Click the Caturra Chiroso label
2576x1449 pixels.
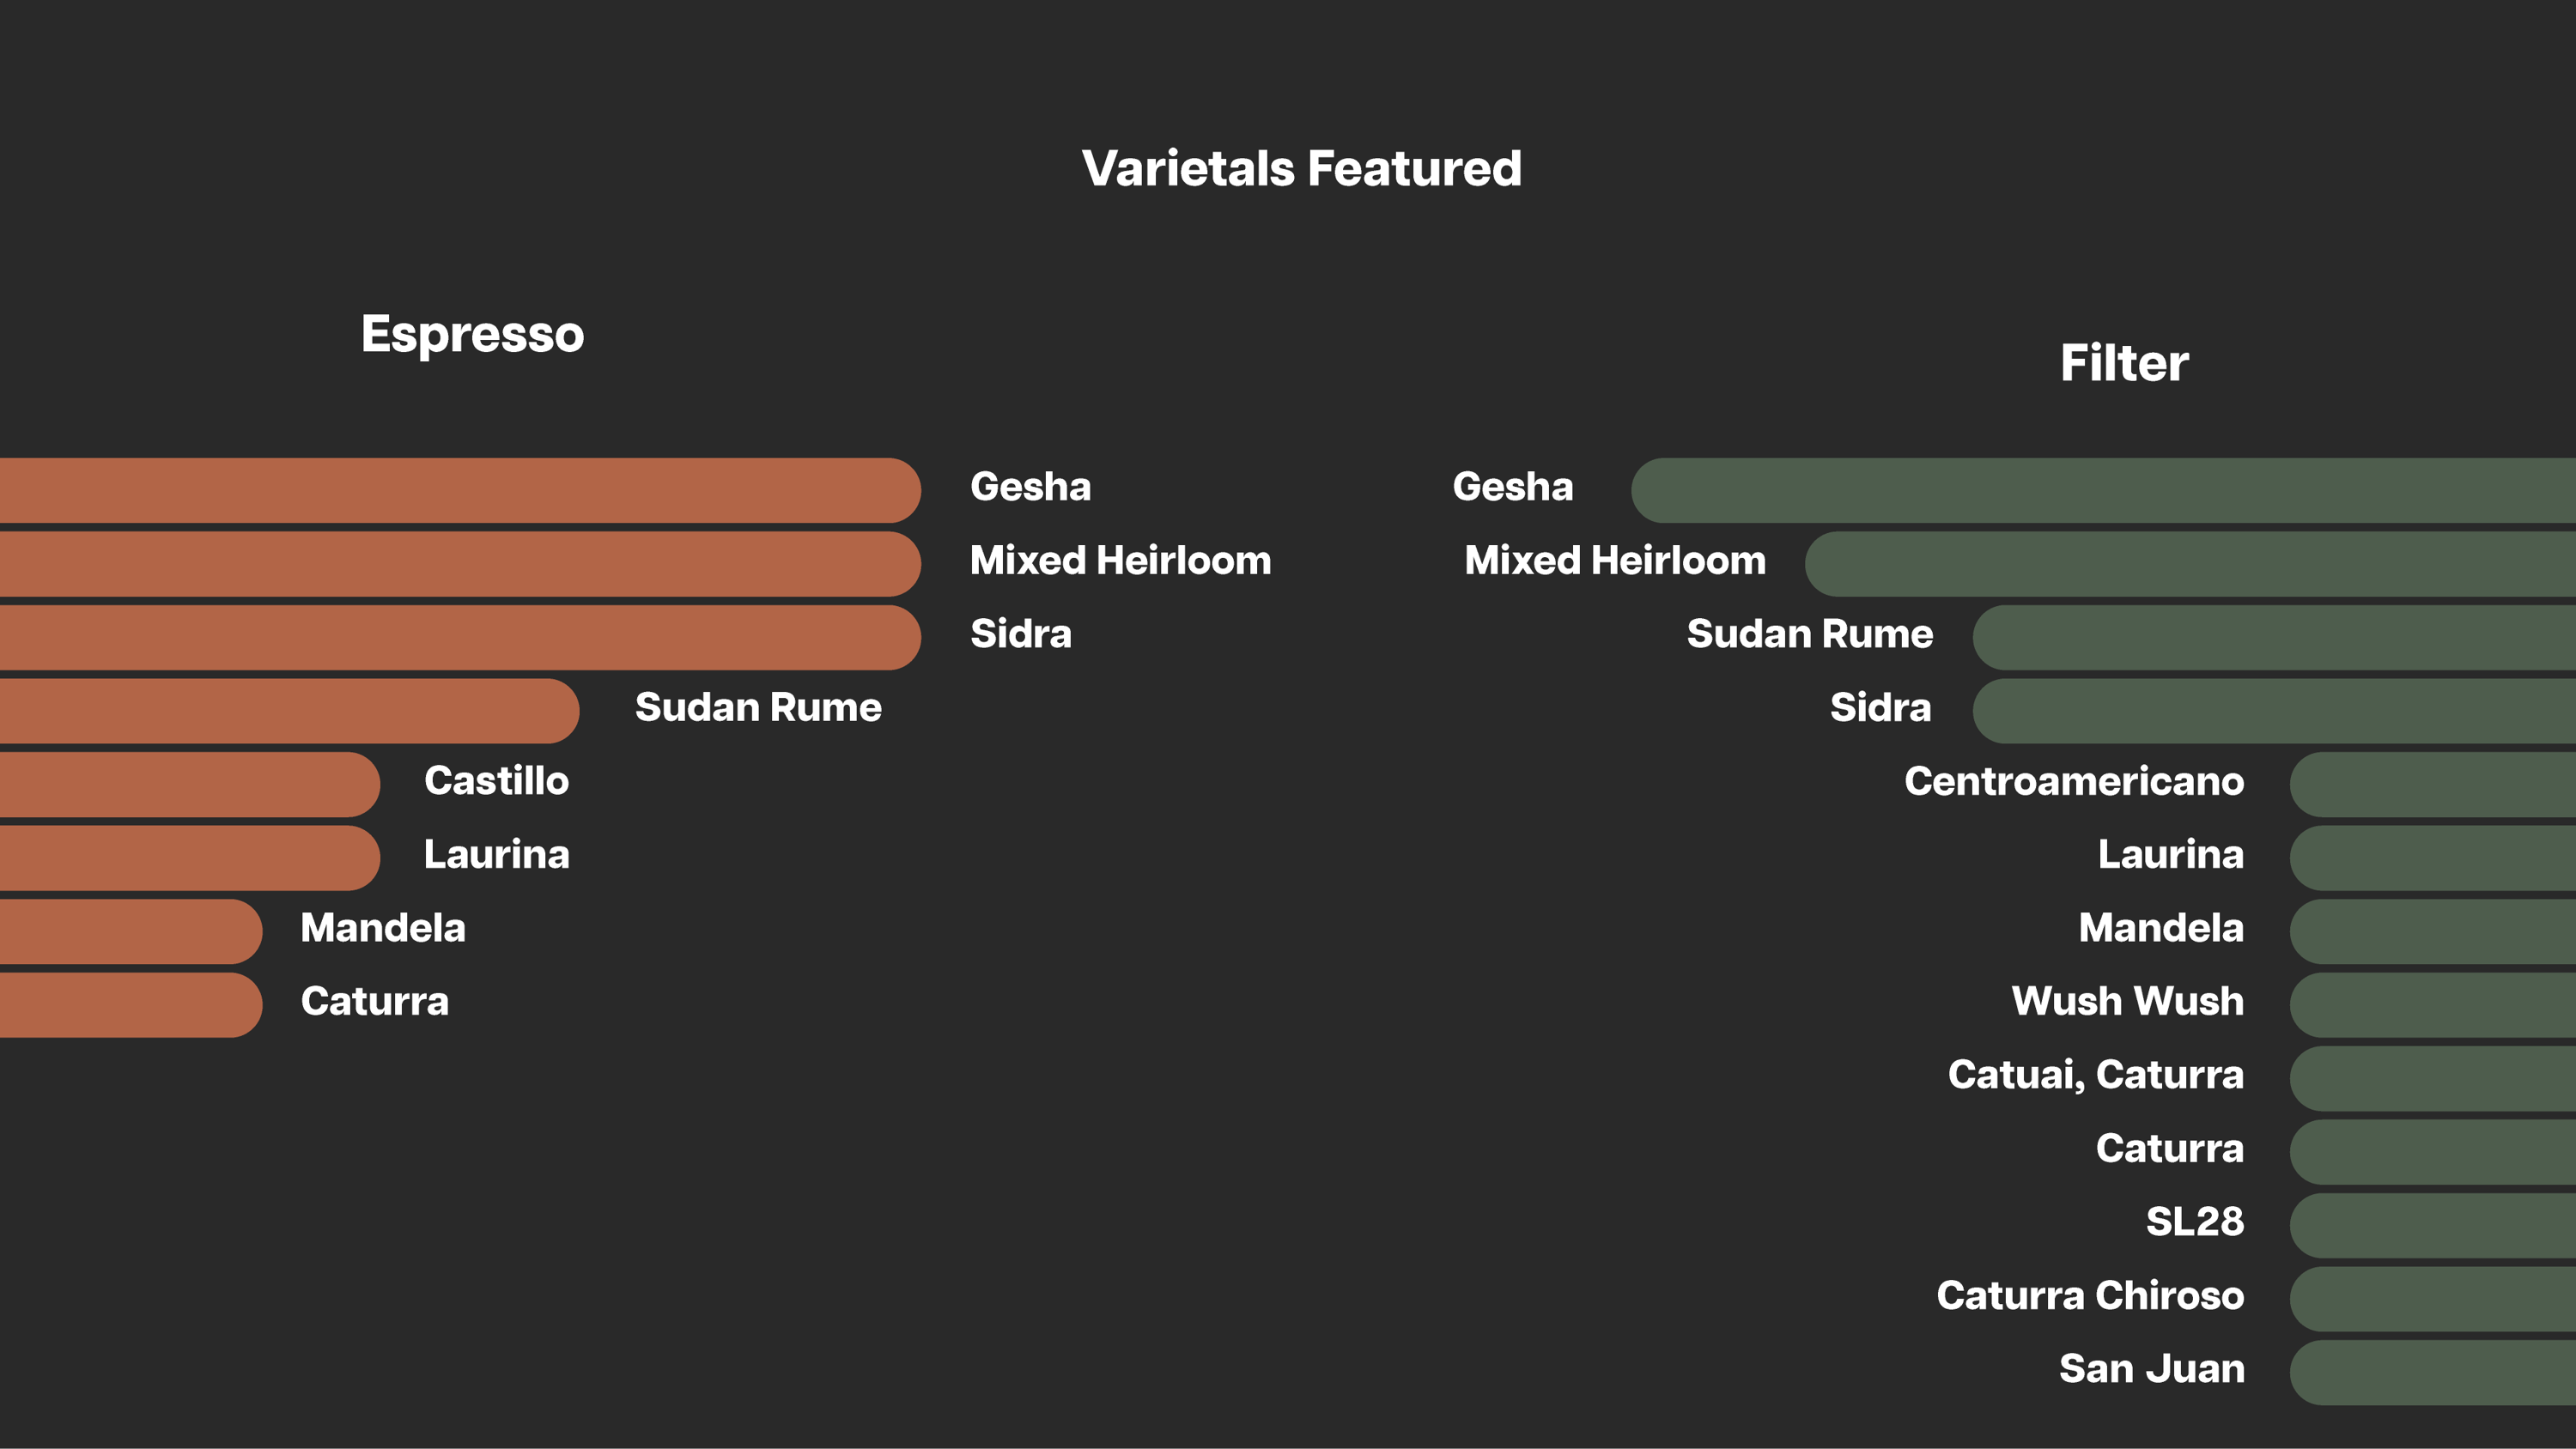[2090, 1296]
